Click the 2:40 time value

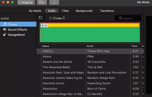(136, 57)
